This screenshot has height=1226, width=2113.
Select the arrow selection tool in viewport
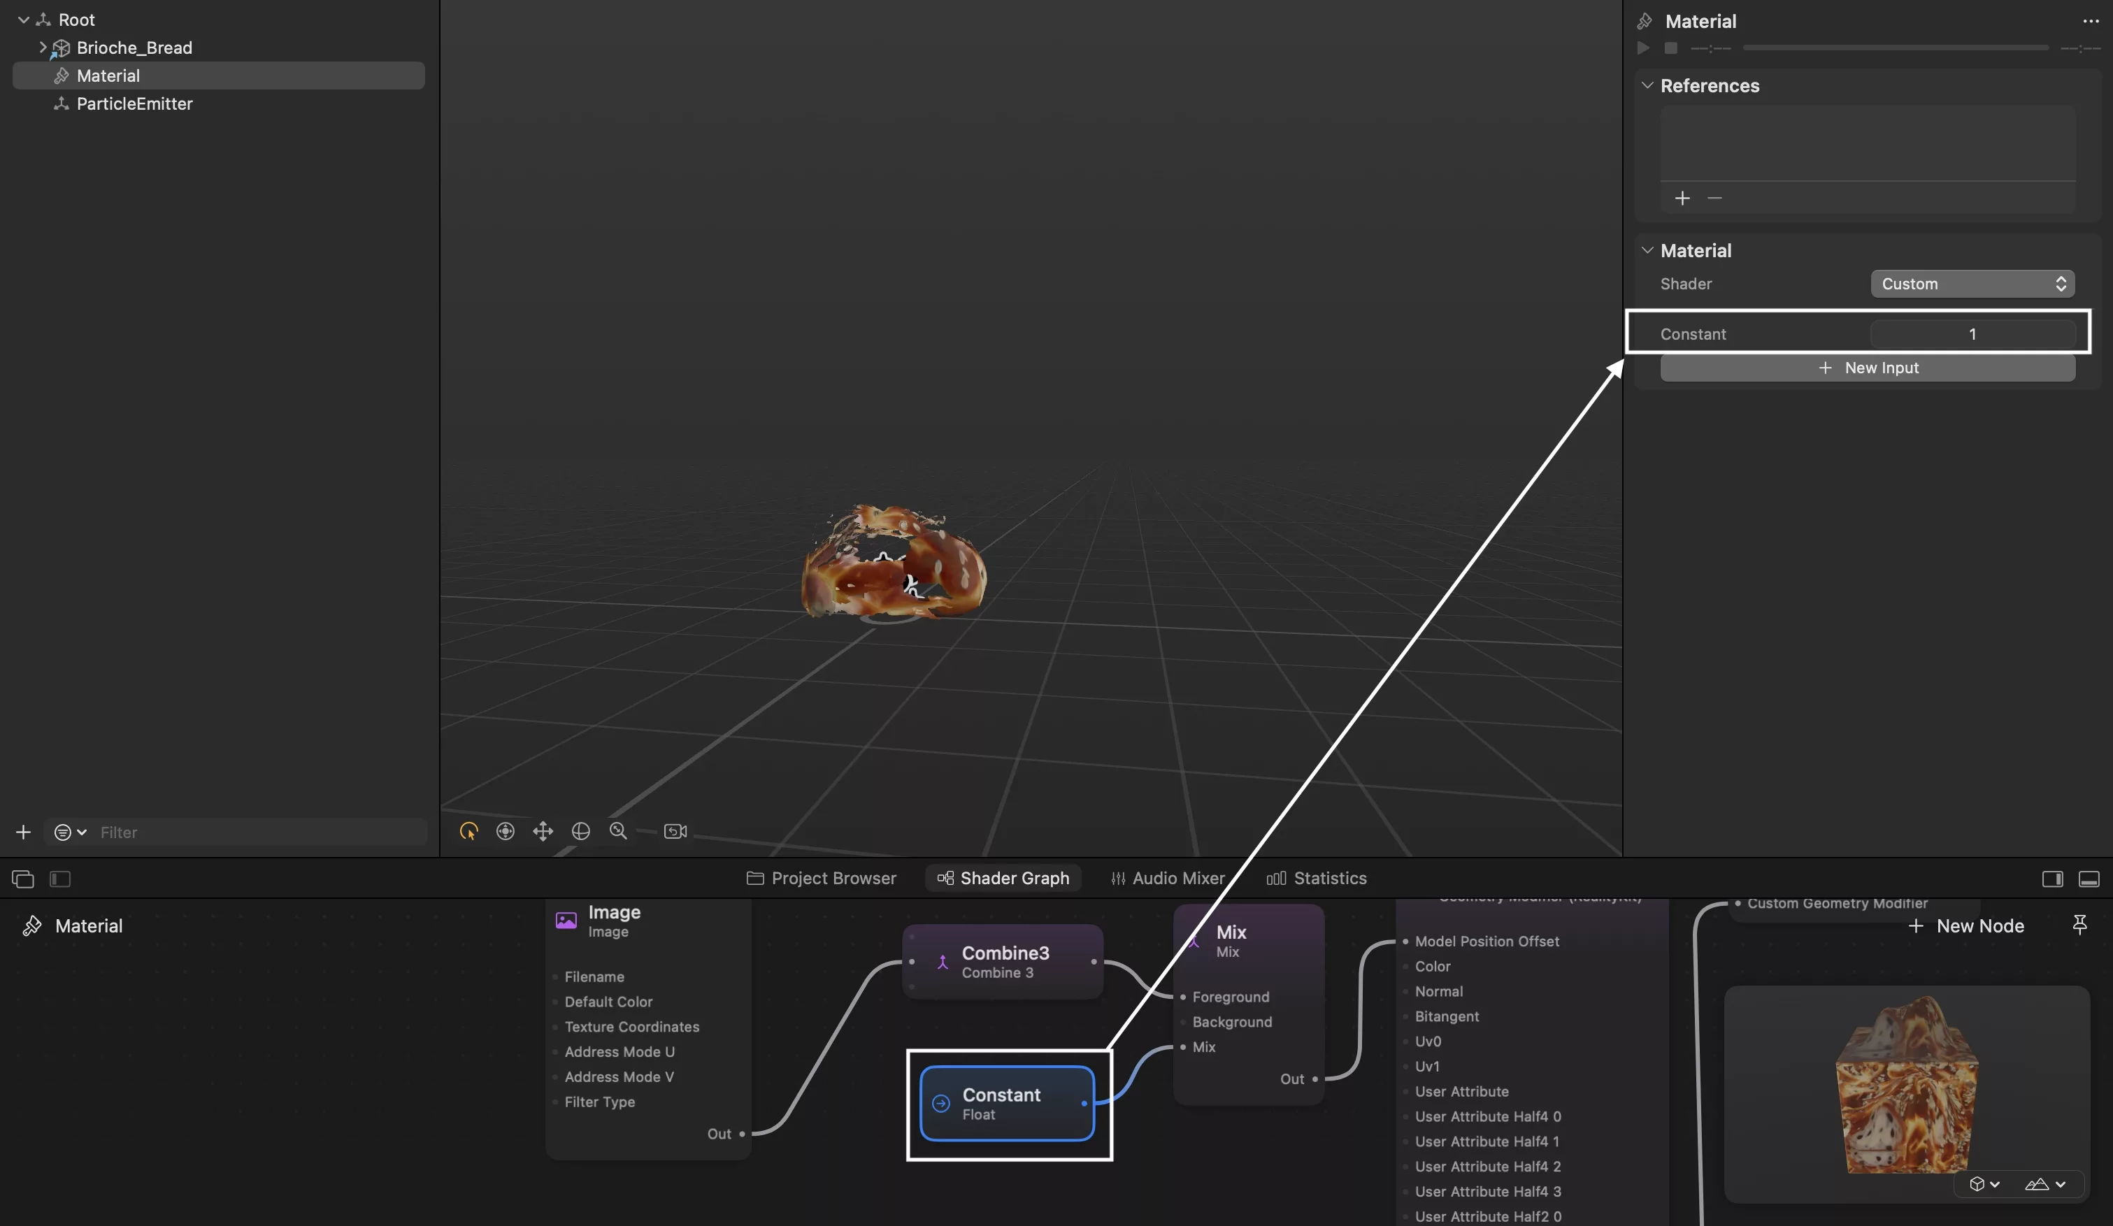(x=468, y=831)
